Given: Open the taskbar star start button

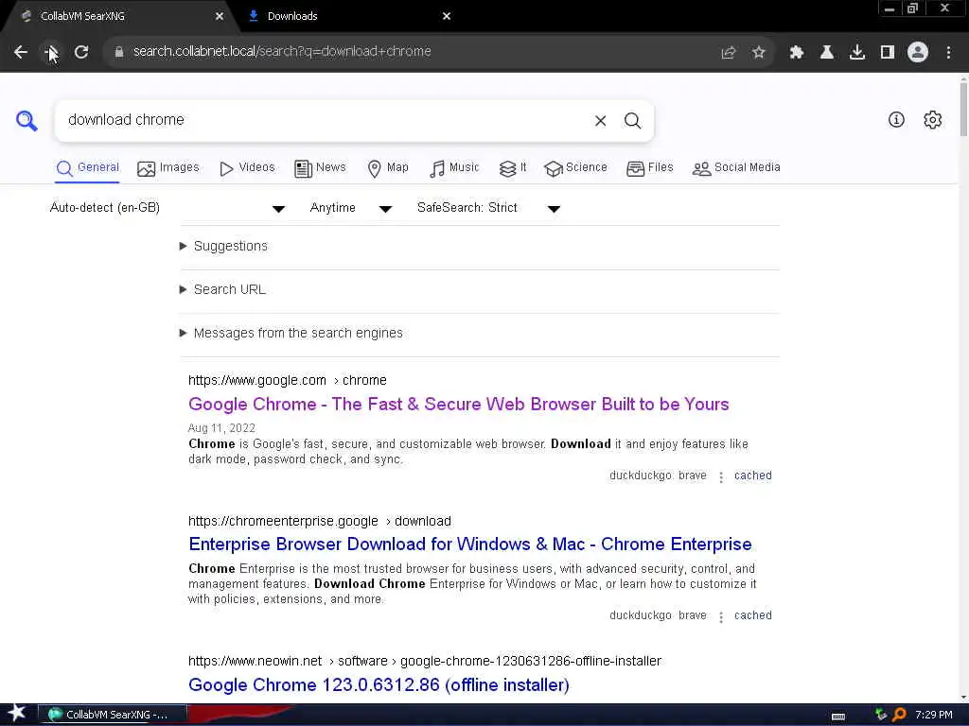Looking at the screenshot, I should tap(17, 714).
